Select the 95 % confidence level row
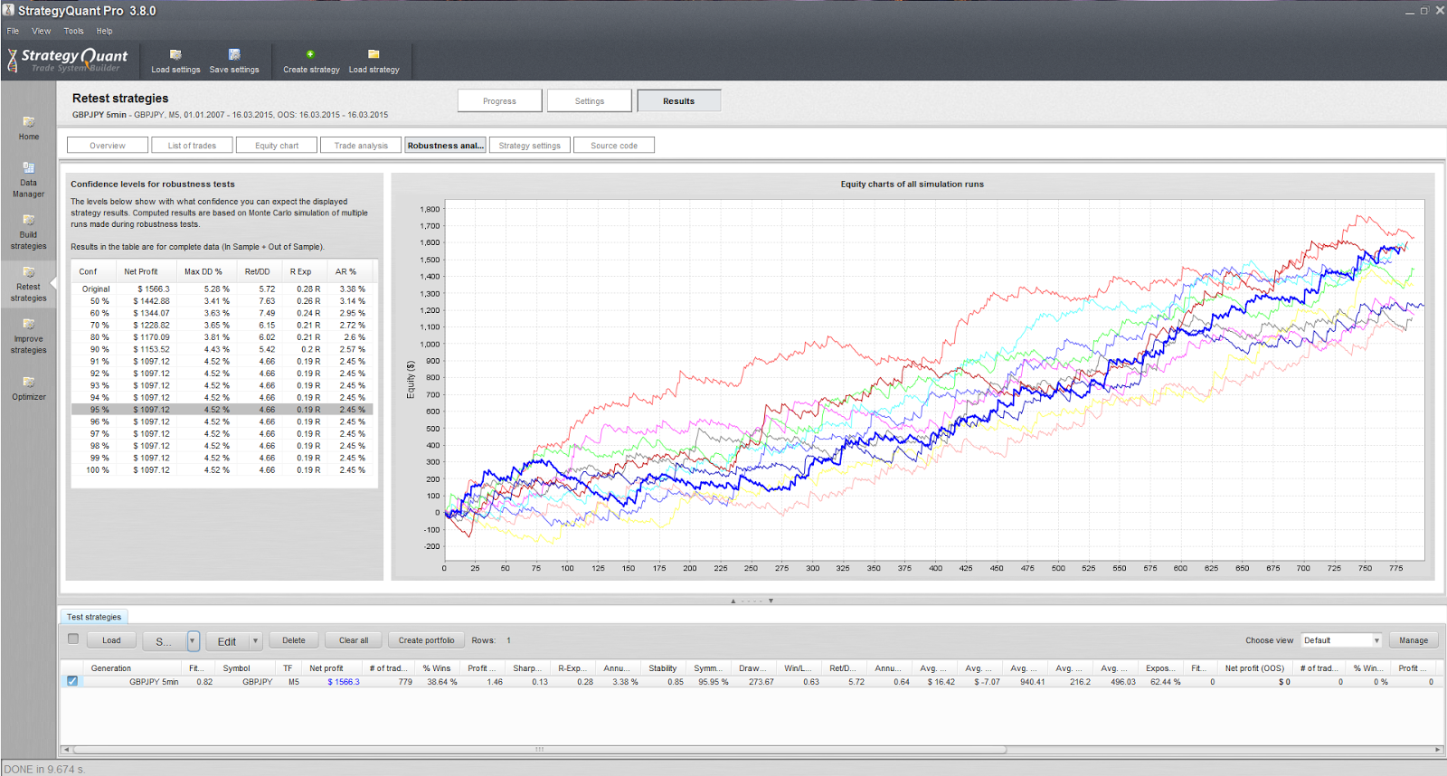 pyautogui.click(x=222, y=410)
